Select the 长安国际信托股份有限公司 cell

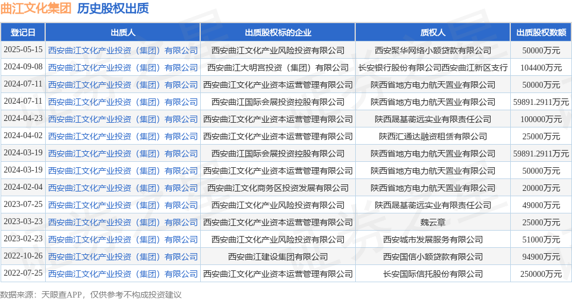coord(432,274)
